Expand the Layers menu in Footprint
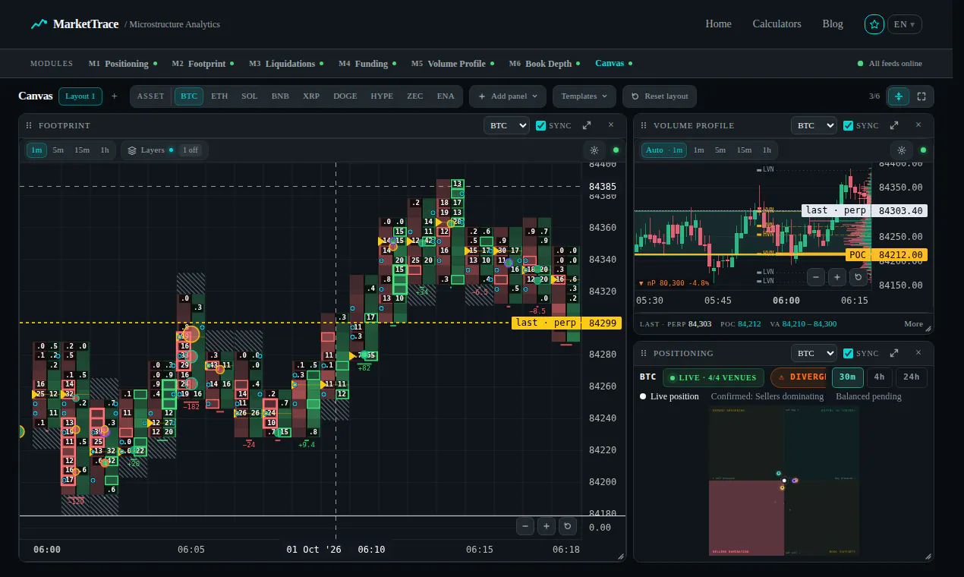Image resolution: width=964 pixels, height=577 pixels. pos(164,150)
